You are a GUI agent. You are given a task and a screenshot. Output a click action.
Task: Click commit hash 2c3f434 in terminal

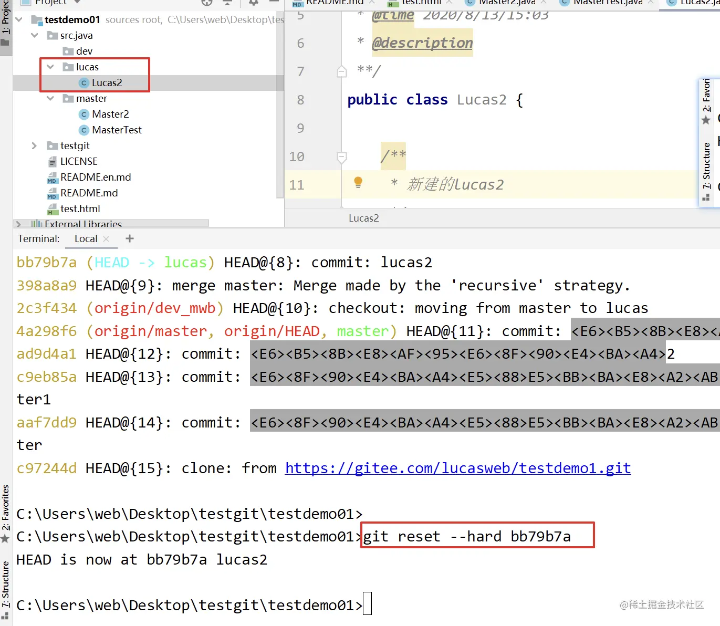[x=47, y=308]
